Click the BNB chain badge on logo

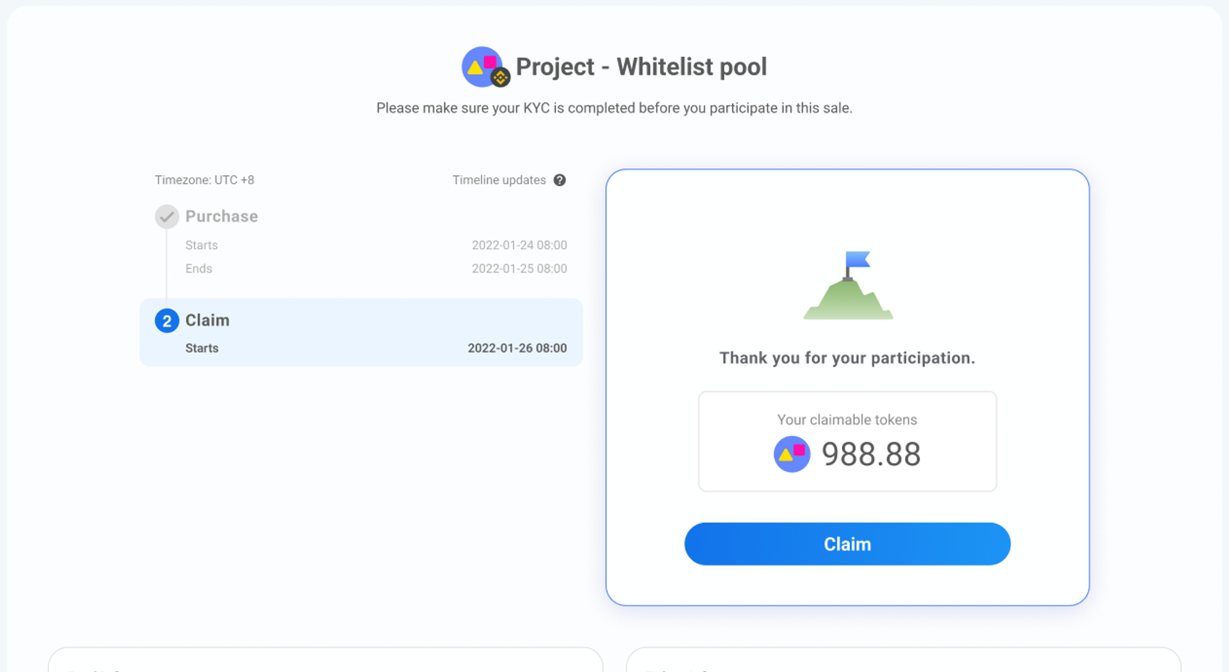[x=501, y=77]
